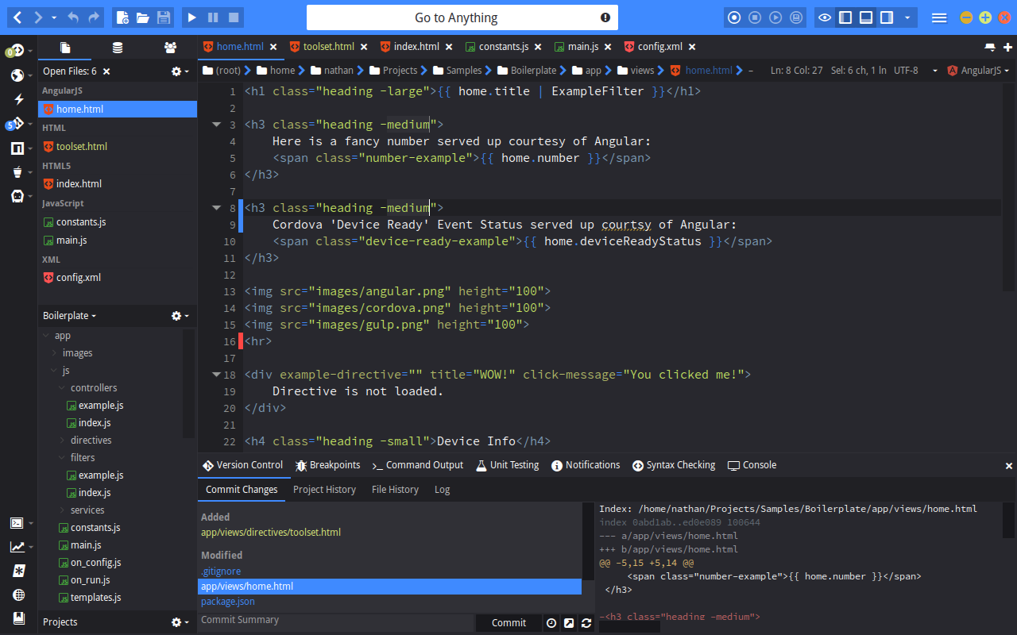Toggle the left pane visibility

click(844, 17)
